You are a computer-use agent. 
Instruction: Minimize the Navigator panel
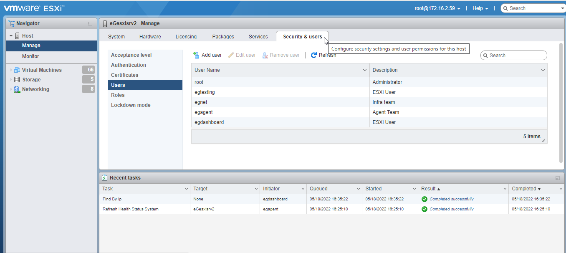[x=90, y=24]
